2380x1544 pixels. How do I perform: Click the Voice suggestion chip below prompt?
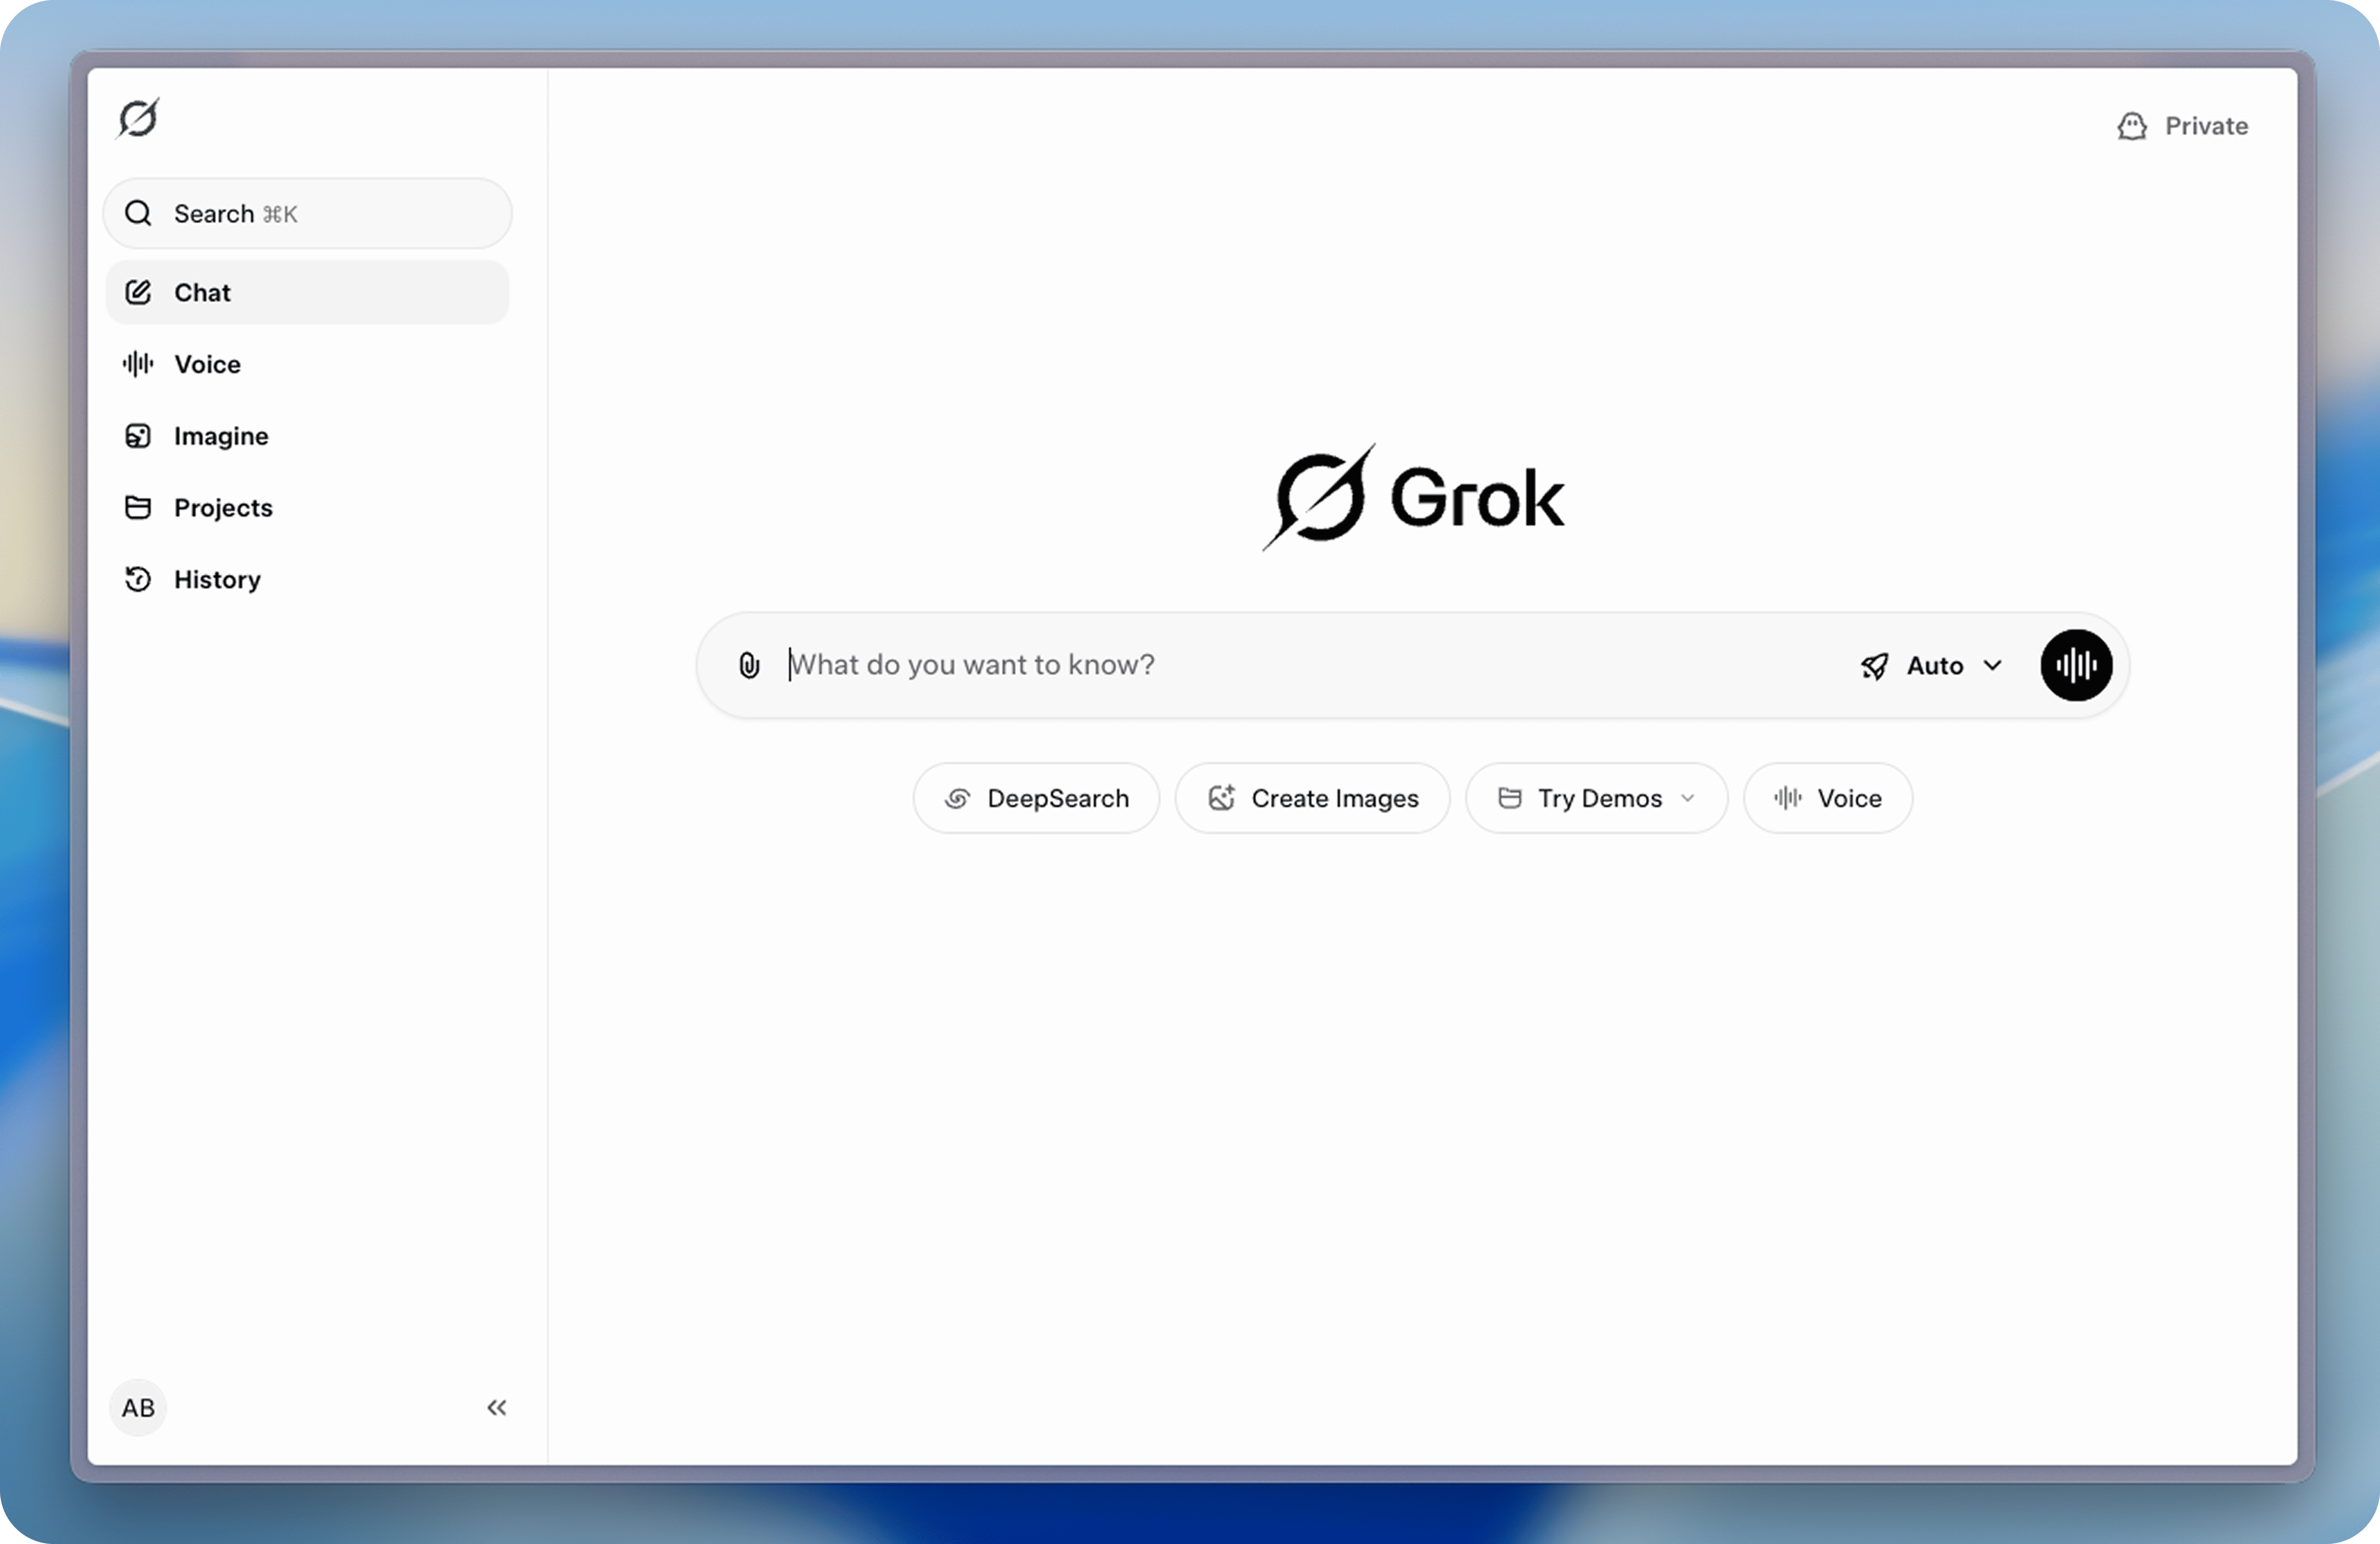[1827, 798]
